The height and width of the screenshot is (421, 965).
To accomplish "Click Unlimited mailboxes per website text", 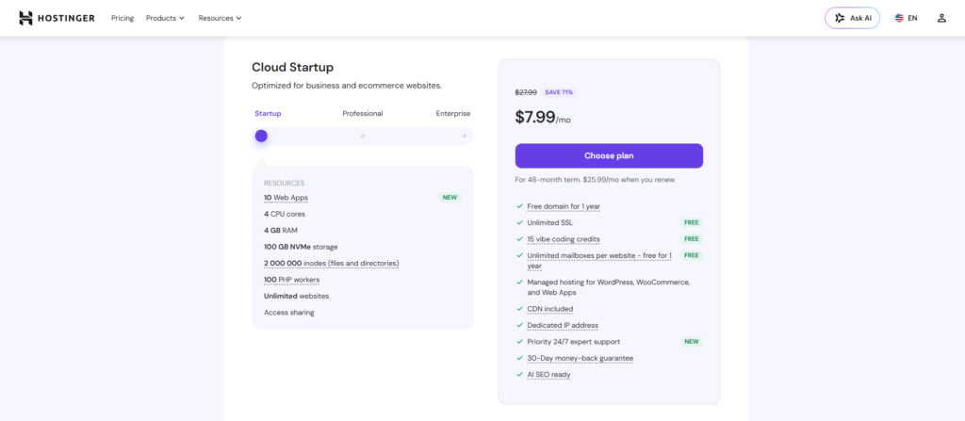I will coord(598,260).
